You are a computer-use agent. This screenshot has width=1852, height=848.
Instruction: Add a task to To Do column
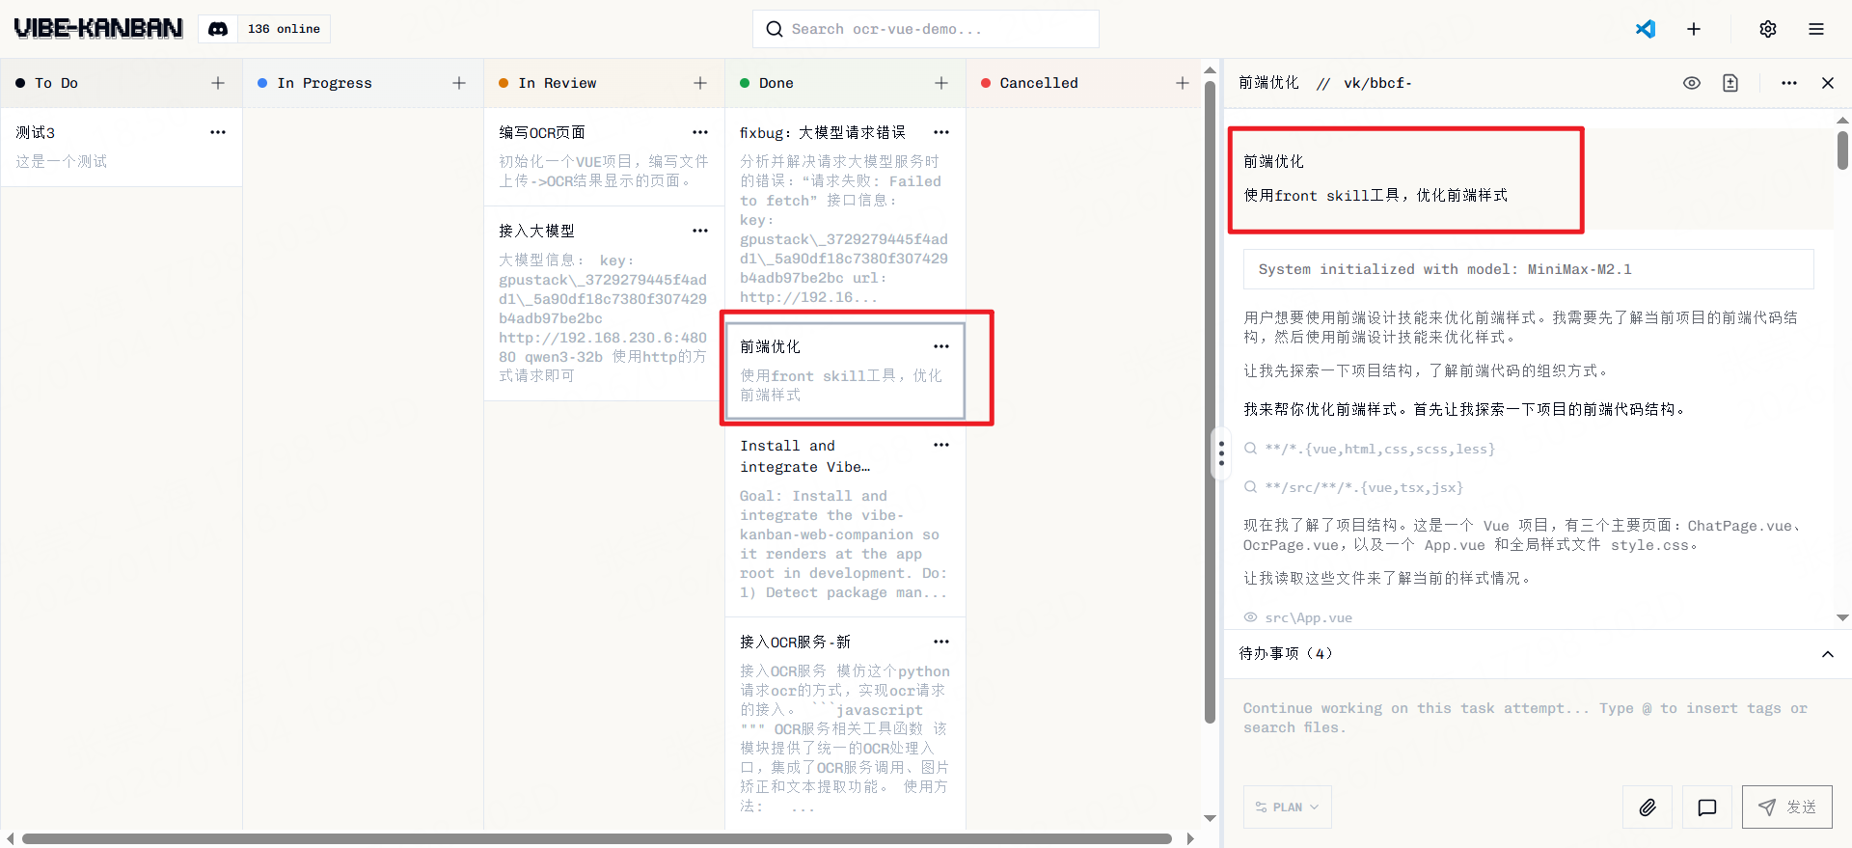[x=218, y=83]
